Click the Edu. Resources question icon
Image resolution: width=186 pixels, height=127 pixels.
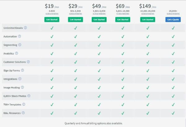(x=23, y=113)
